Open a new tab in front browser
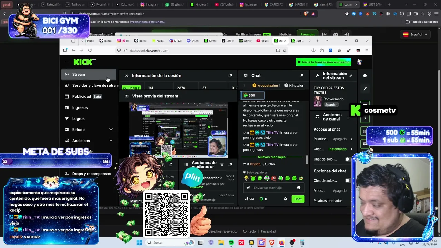Viewport: 441px width, 248px height. (317, 41)
